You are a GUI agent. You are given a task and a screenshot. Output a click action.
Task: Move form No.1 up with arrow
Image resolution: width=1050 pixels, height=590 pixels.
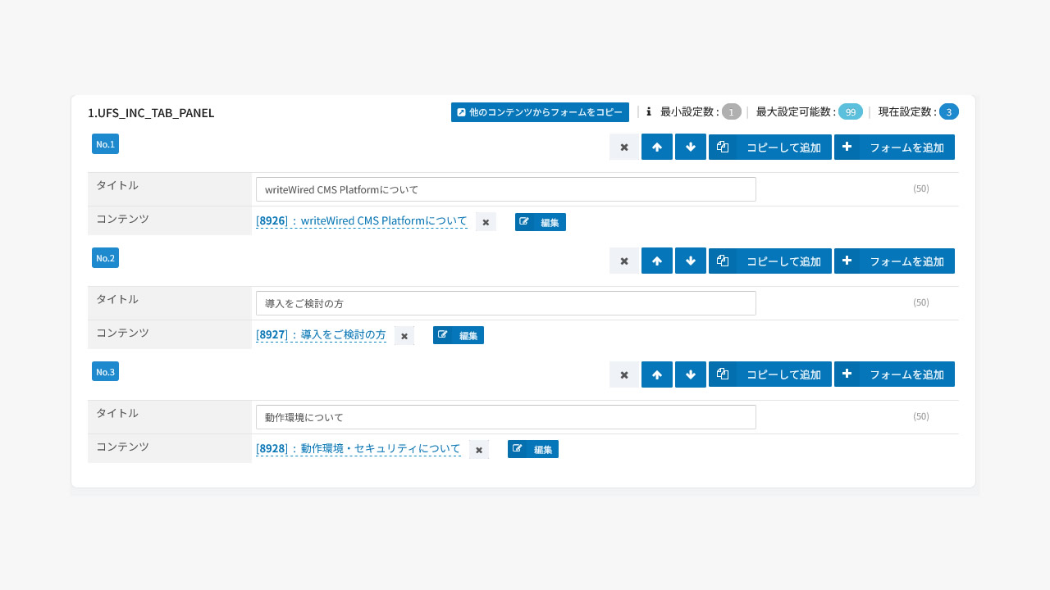pyautogui.click(x=656, y=147)
